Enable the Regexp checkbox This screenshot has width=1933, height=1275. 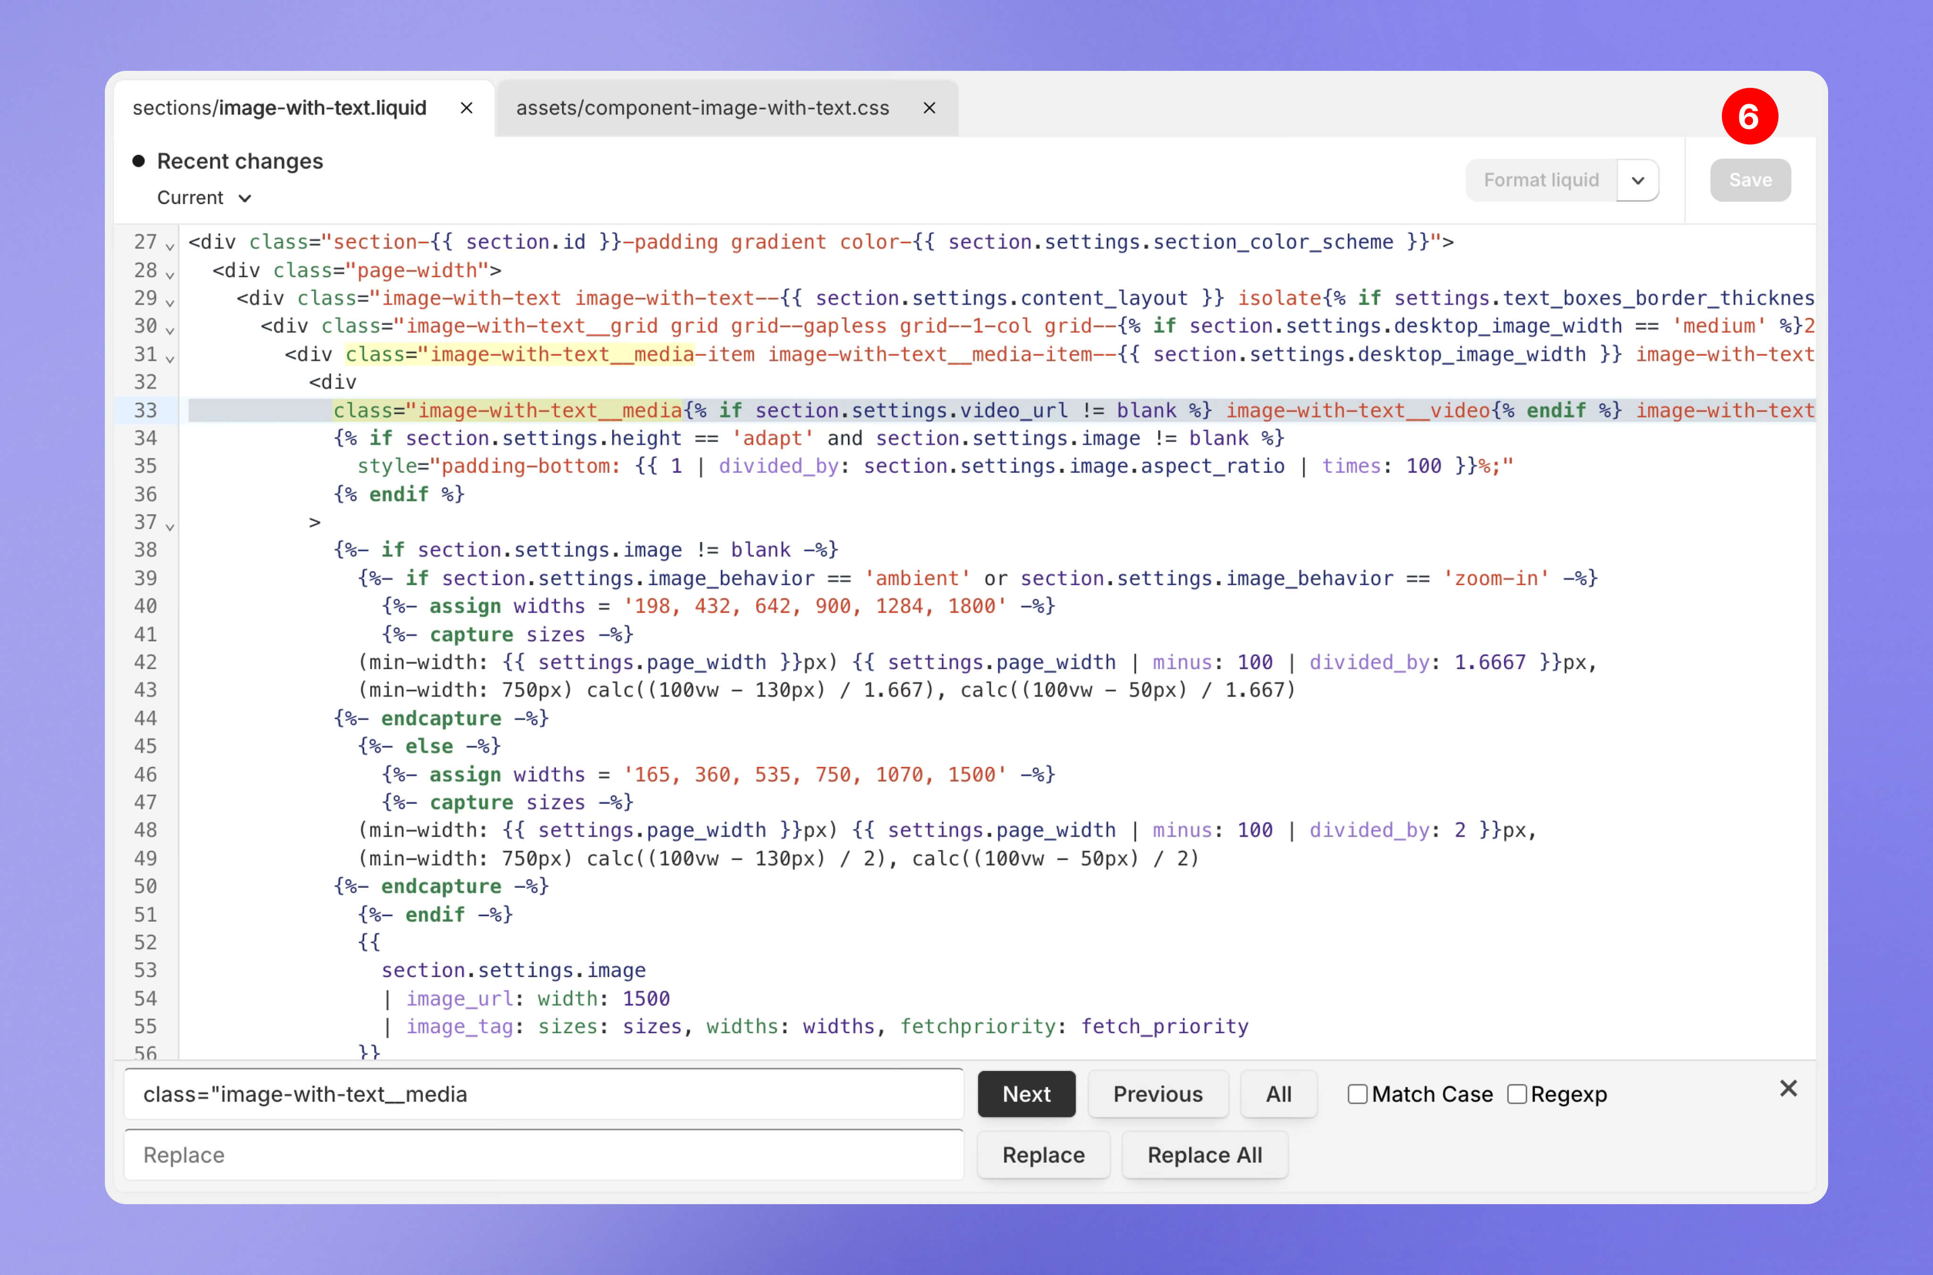point(1517,1095)
